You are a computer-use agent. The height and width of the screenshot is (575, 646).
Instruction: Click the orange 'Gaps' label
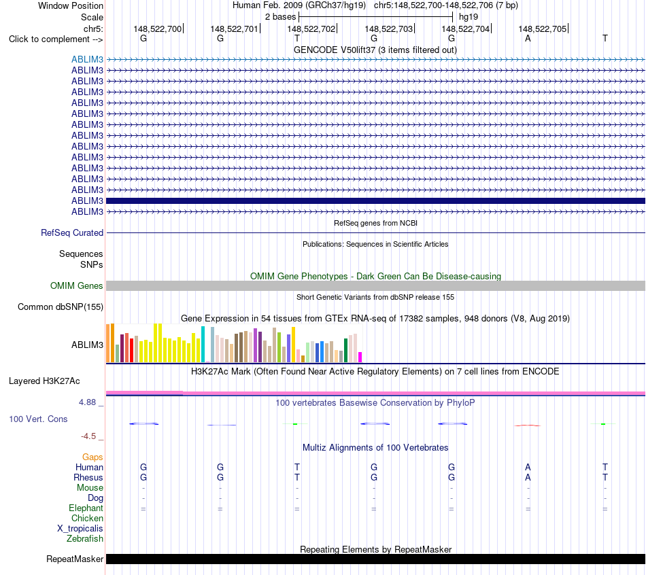pyautogui.click(x=92, y=457)
